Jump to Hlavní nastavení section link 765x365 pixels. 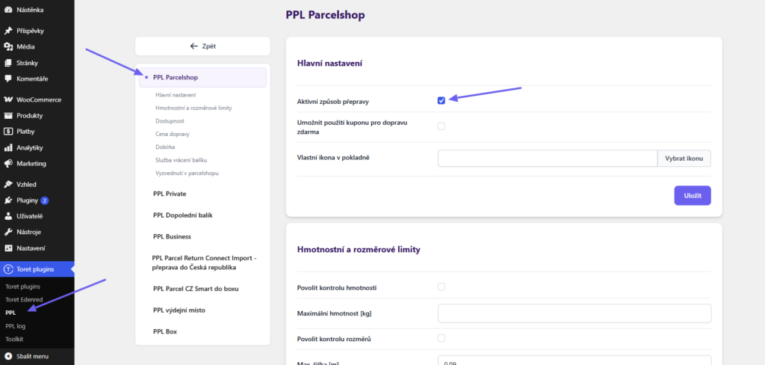[x=176, y=95]
